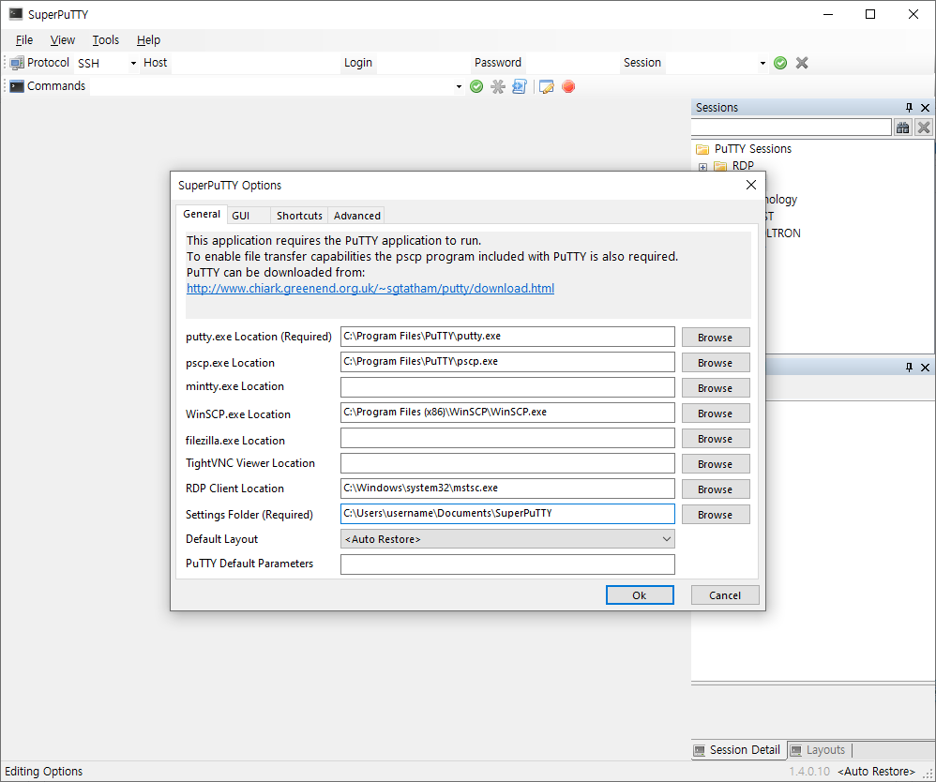Click Cancel in Options dialog
The image size is (936, 782).
click(725, 595)
